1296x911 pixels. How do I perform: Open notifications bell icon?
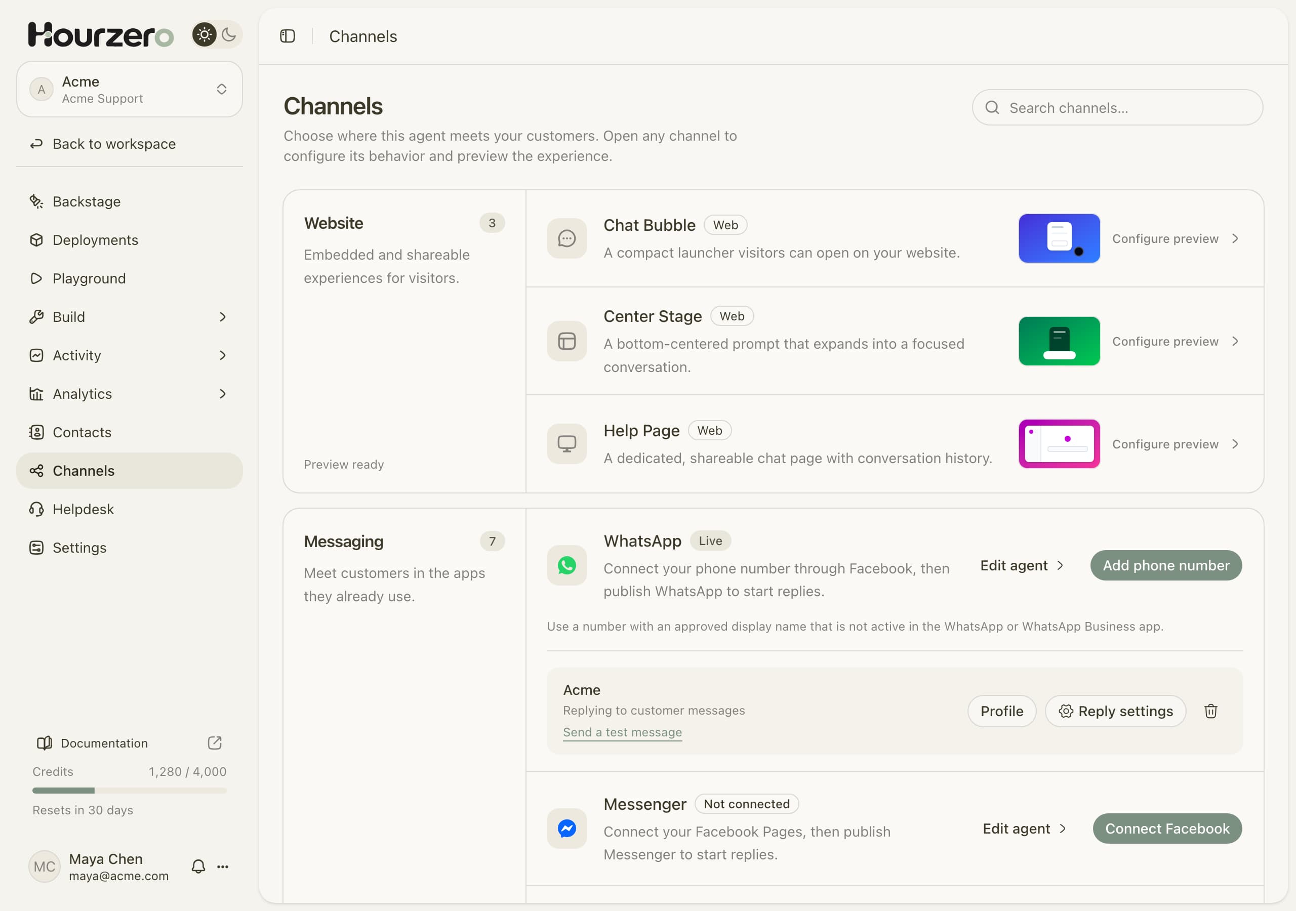click(198, 866)
